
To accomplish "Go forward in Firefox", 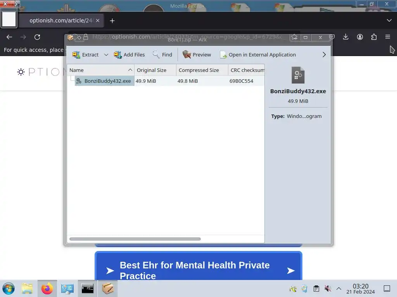I will (23, 37).
